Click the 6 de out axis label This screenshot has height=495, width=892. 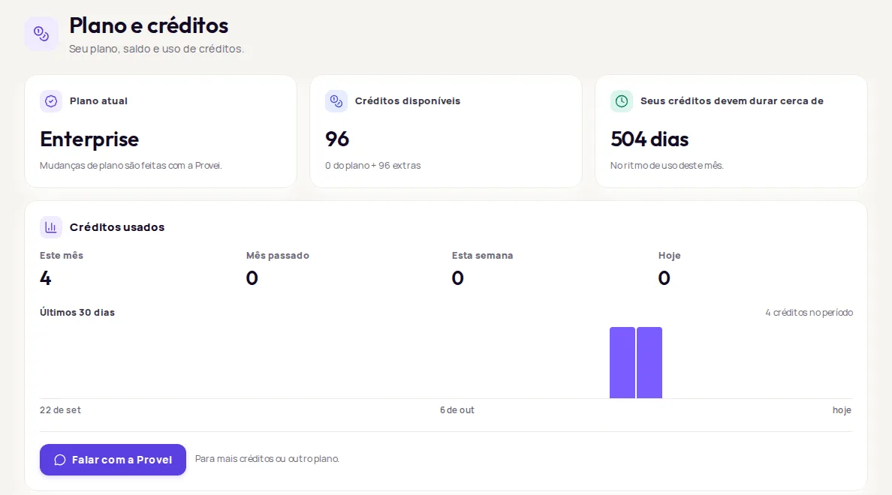(x=457, y=410)
